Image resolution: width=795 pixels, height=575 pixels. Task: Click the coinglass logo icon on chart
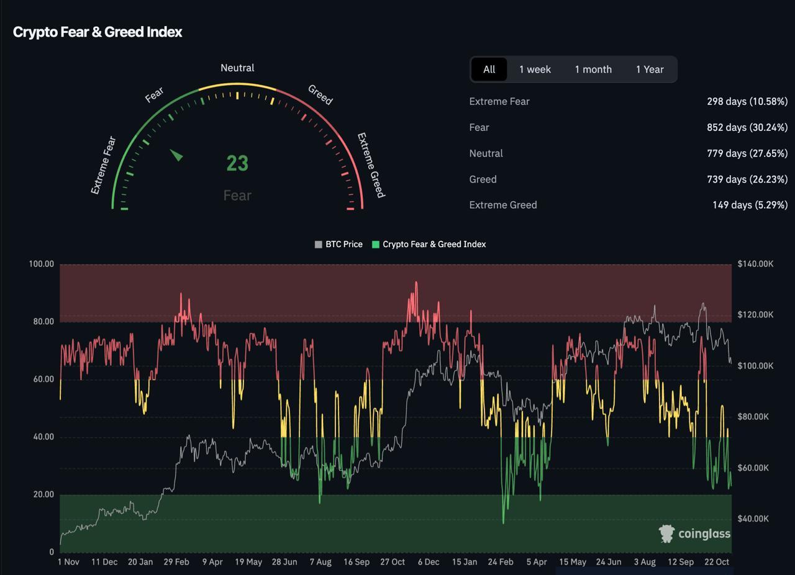[667, 533]
